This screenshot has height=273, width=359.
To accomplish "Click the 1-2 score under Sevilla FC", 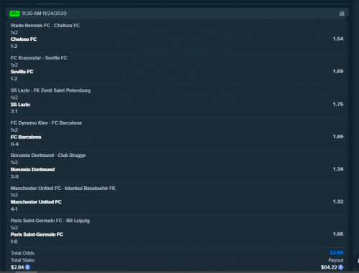I will click(x=14, y=79).
